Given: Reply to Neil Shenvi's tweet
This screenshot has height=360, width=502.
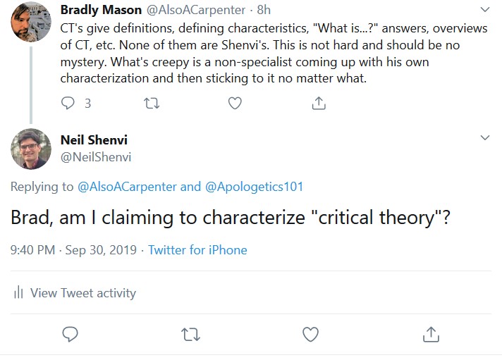Looking at the screenshot, I should click(69, 333).
